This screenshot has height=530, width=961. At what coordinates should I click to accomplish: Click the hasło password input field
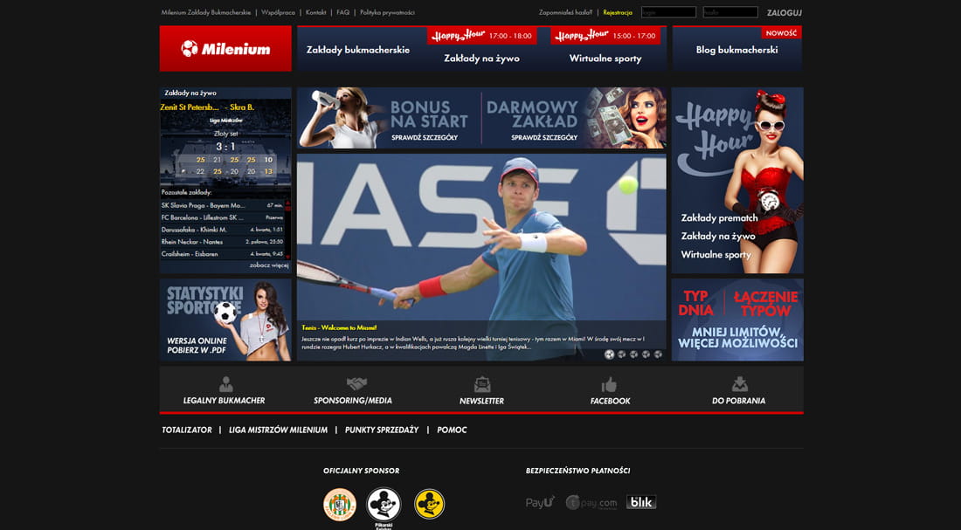coord(730,12)
